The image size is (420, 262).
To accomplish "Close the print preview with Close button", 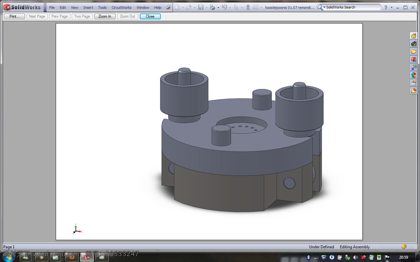I will pos(150,16).
